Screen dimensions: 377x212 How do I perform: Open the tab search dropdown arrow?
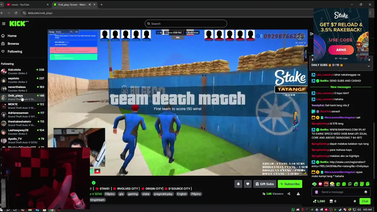(x=1, y=4)
